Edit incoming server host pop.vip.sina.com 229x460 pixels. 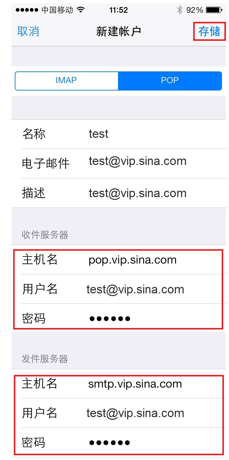[x=119, y=260]
